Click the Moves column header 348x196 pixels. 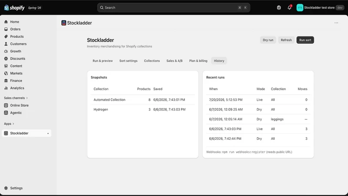(302, 89)
